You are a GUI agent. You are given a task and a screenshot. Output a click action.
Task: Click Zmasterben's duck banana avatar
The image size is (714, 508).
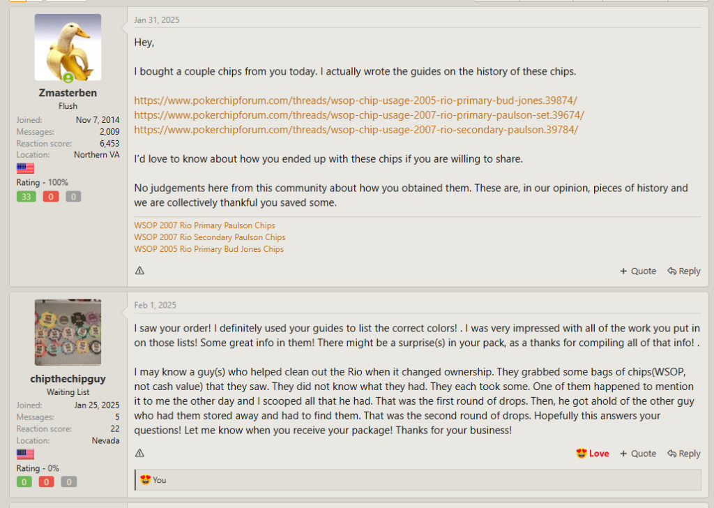(x=68, y=47)
